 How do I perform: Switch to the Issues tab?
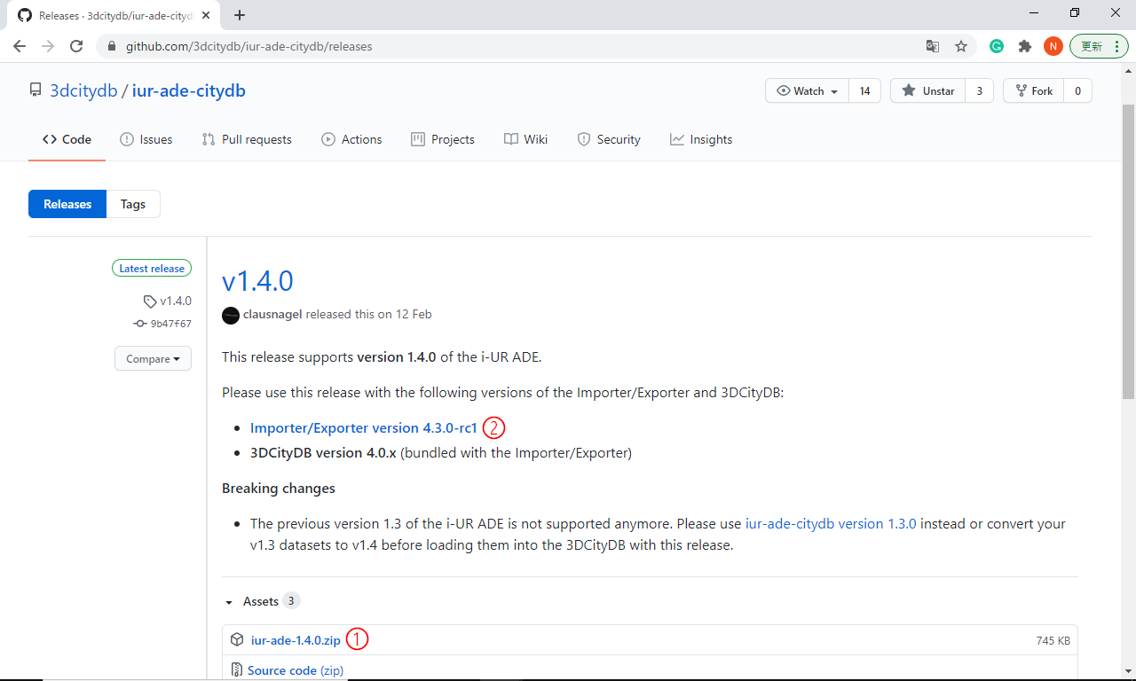point(146,139)
